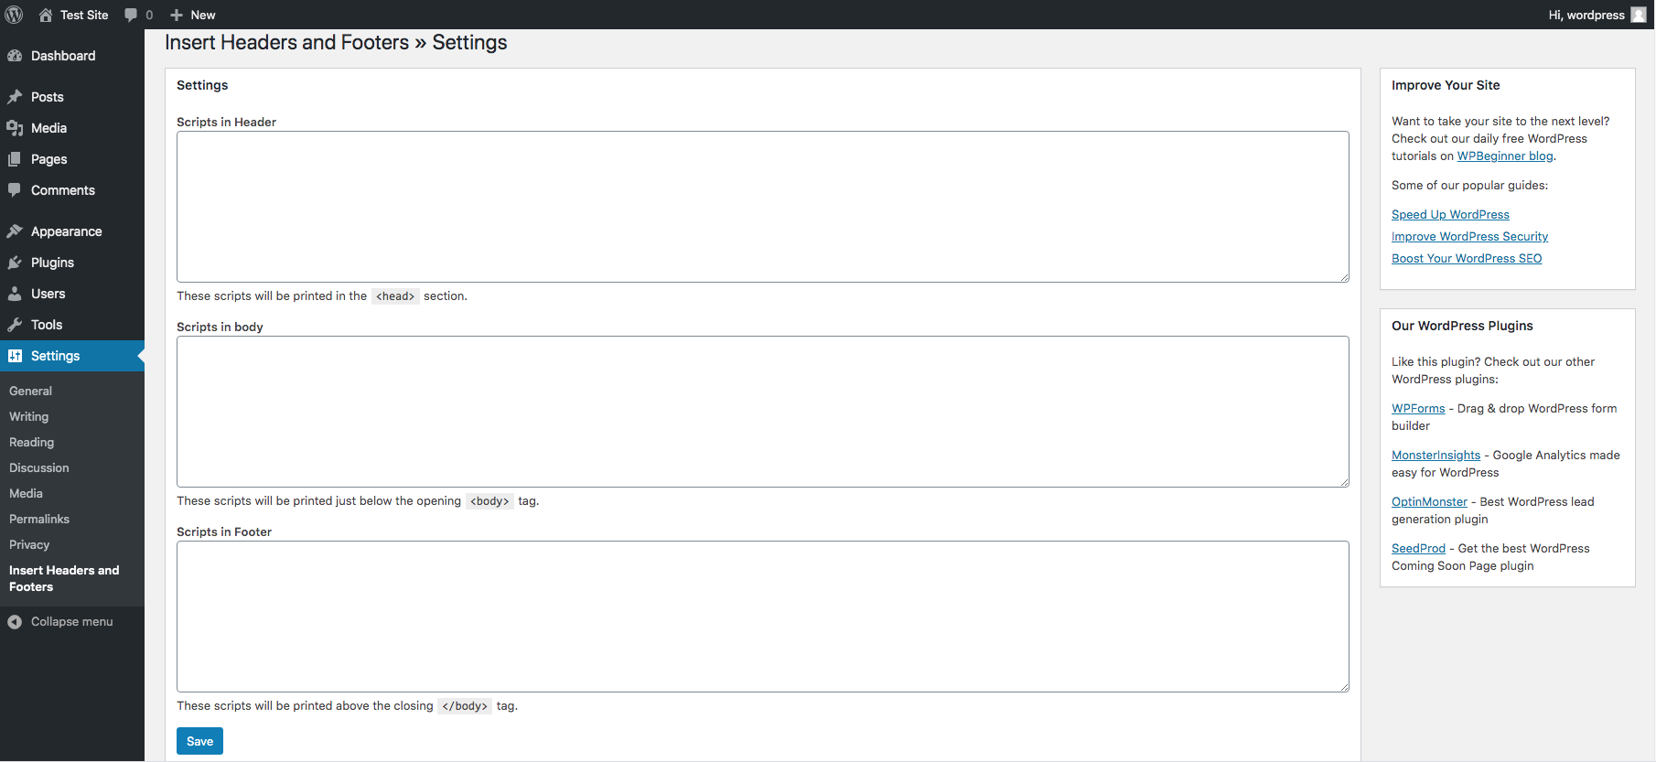Screen dimensions: 1656x762
Task: Open Improve WordPress Security guide
Action: pos(1469,237)
